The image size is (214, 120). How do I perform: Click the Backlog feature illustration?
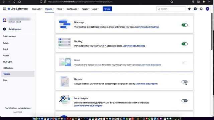[65, 43]
